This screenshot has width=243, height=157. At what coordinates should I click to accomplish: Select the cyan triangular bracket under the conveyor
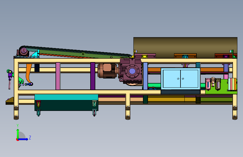pos(36,54)
